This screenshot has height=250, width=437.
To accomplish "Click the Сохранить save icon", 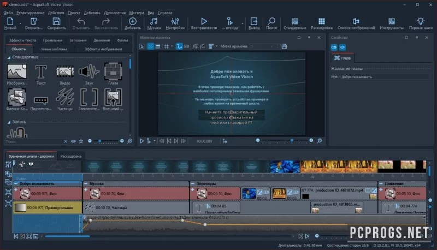I will [57, 21].
